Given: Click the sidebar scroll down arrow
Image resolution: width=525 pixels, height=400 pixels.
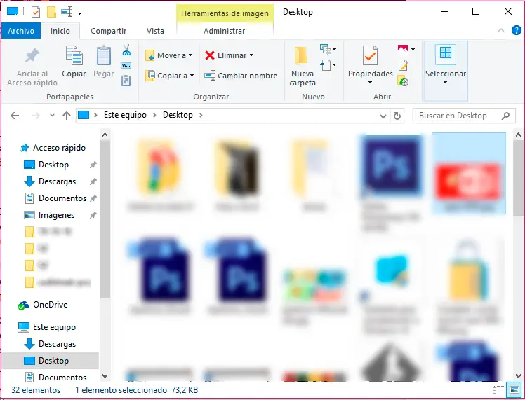Looking at the screenshot, I should [x=105, y=376].
